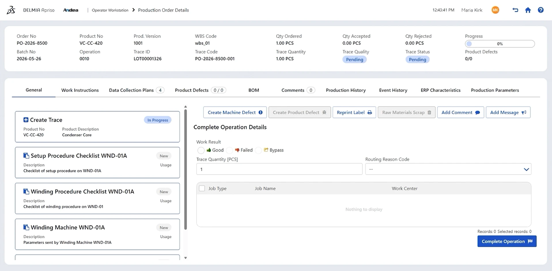Viewport: 552px width, 271px height.
Task: Click the New badge on Setup Procedure card
Action: (x=164, y=156)
